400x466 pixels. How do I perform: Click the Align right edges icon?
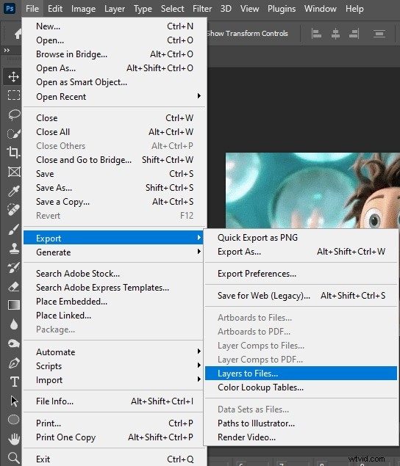(354, 34)
